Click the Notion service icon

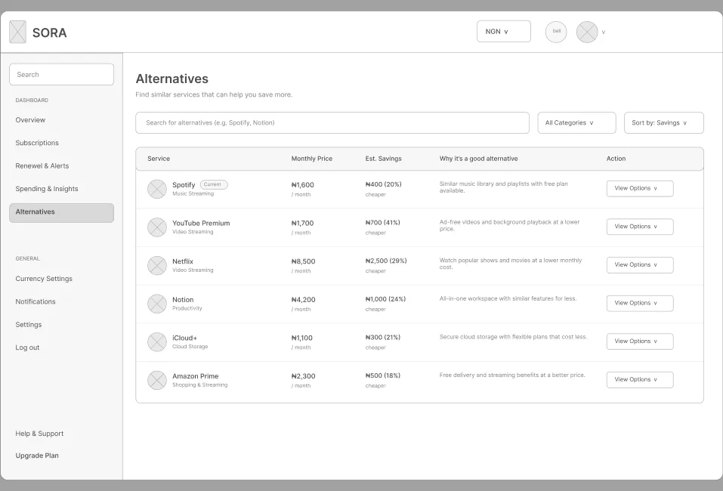[157, 304]
